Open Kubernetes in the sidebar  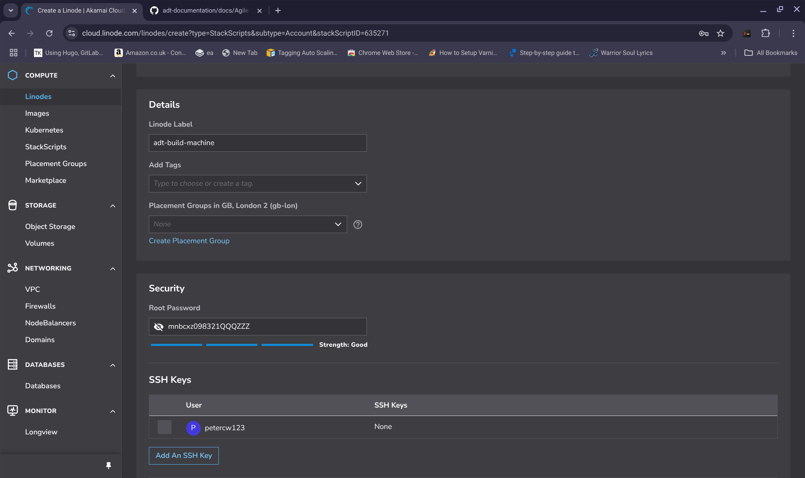(x=44, y=130)
